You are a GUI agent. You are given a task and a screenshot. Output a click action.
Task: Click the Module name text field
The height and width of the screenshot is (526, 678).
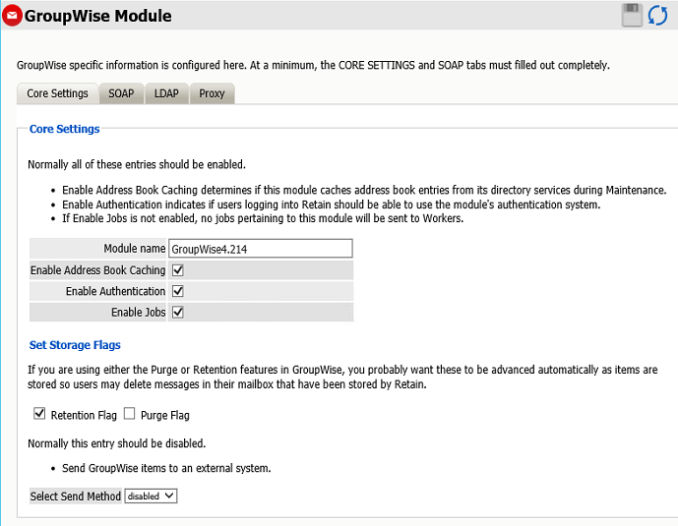[260, 249]
